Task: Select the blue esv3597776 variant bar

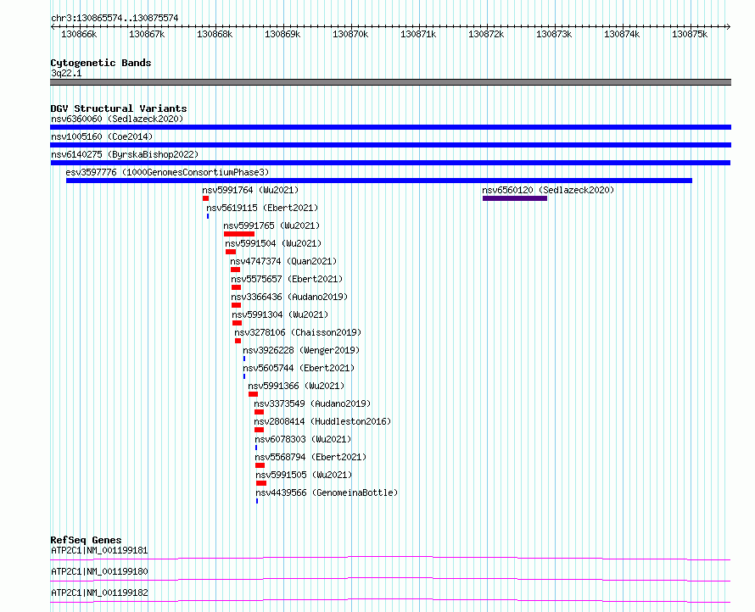Action: [379, 181]
